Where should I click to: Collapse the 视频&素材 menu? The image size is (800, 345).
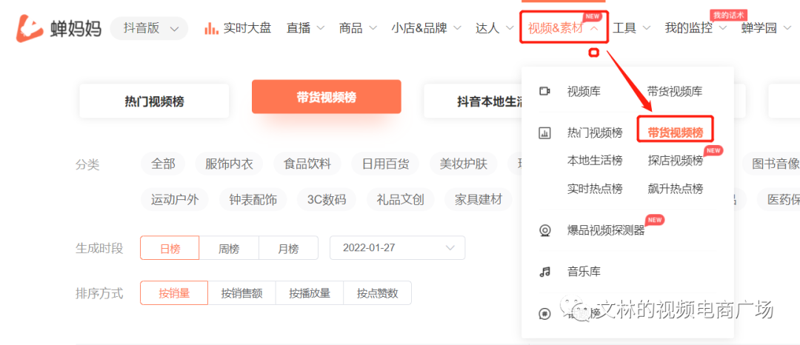pyautogui.click(x=564, y=28)
